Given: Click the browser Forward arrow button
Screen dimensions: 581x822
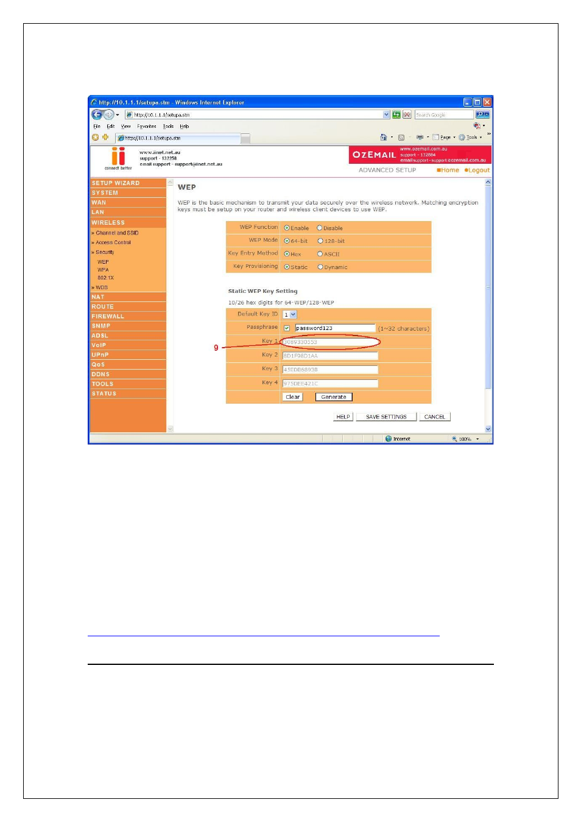Looking at the screenshot, I should click(108, 114).
